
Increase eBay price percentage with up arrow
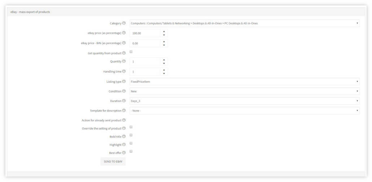[x=164, y=31]
